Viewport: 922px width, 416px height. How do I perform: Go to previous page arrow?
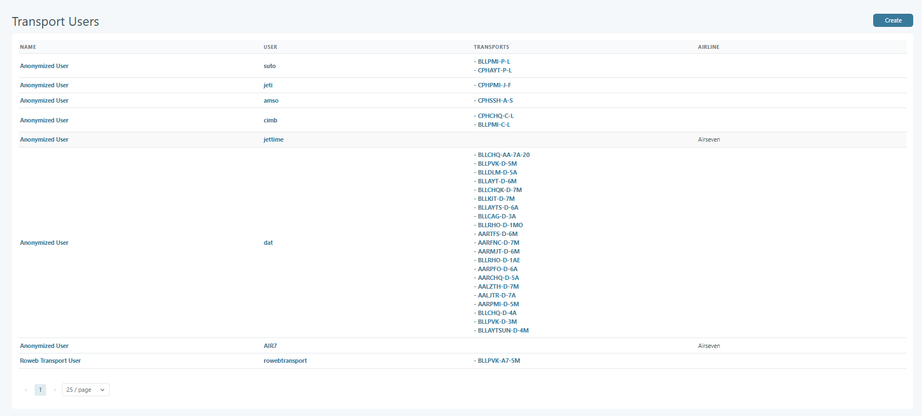click(x=26, y=390)
